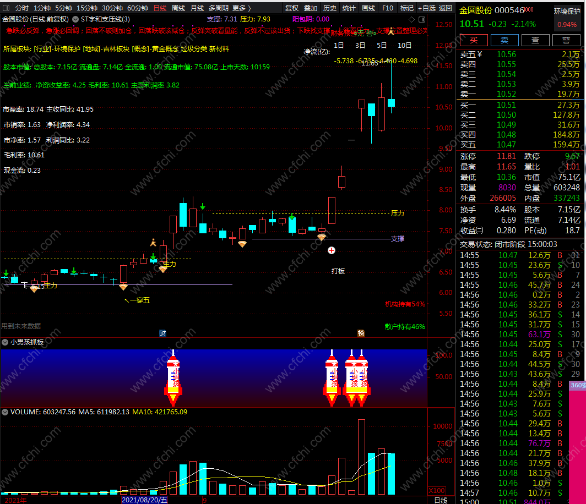
Task: Click the red plus circle icon
Action: pos(332,250)
